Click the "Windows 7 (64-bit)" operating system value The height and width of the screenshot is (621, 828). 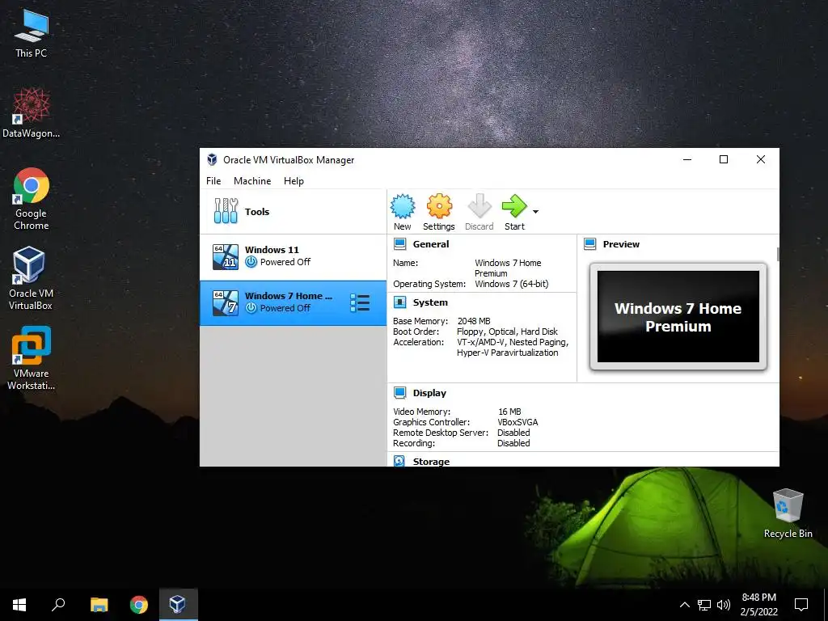point(511,284)
